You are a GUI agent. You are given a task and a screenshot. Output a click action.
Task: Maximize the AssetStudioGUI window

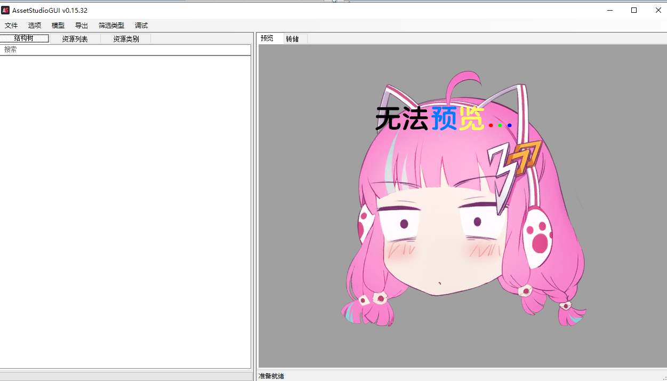(x=634, y=10)
